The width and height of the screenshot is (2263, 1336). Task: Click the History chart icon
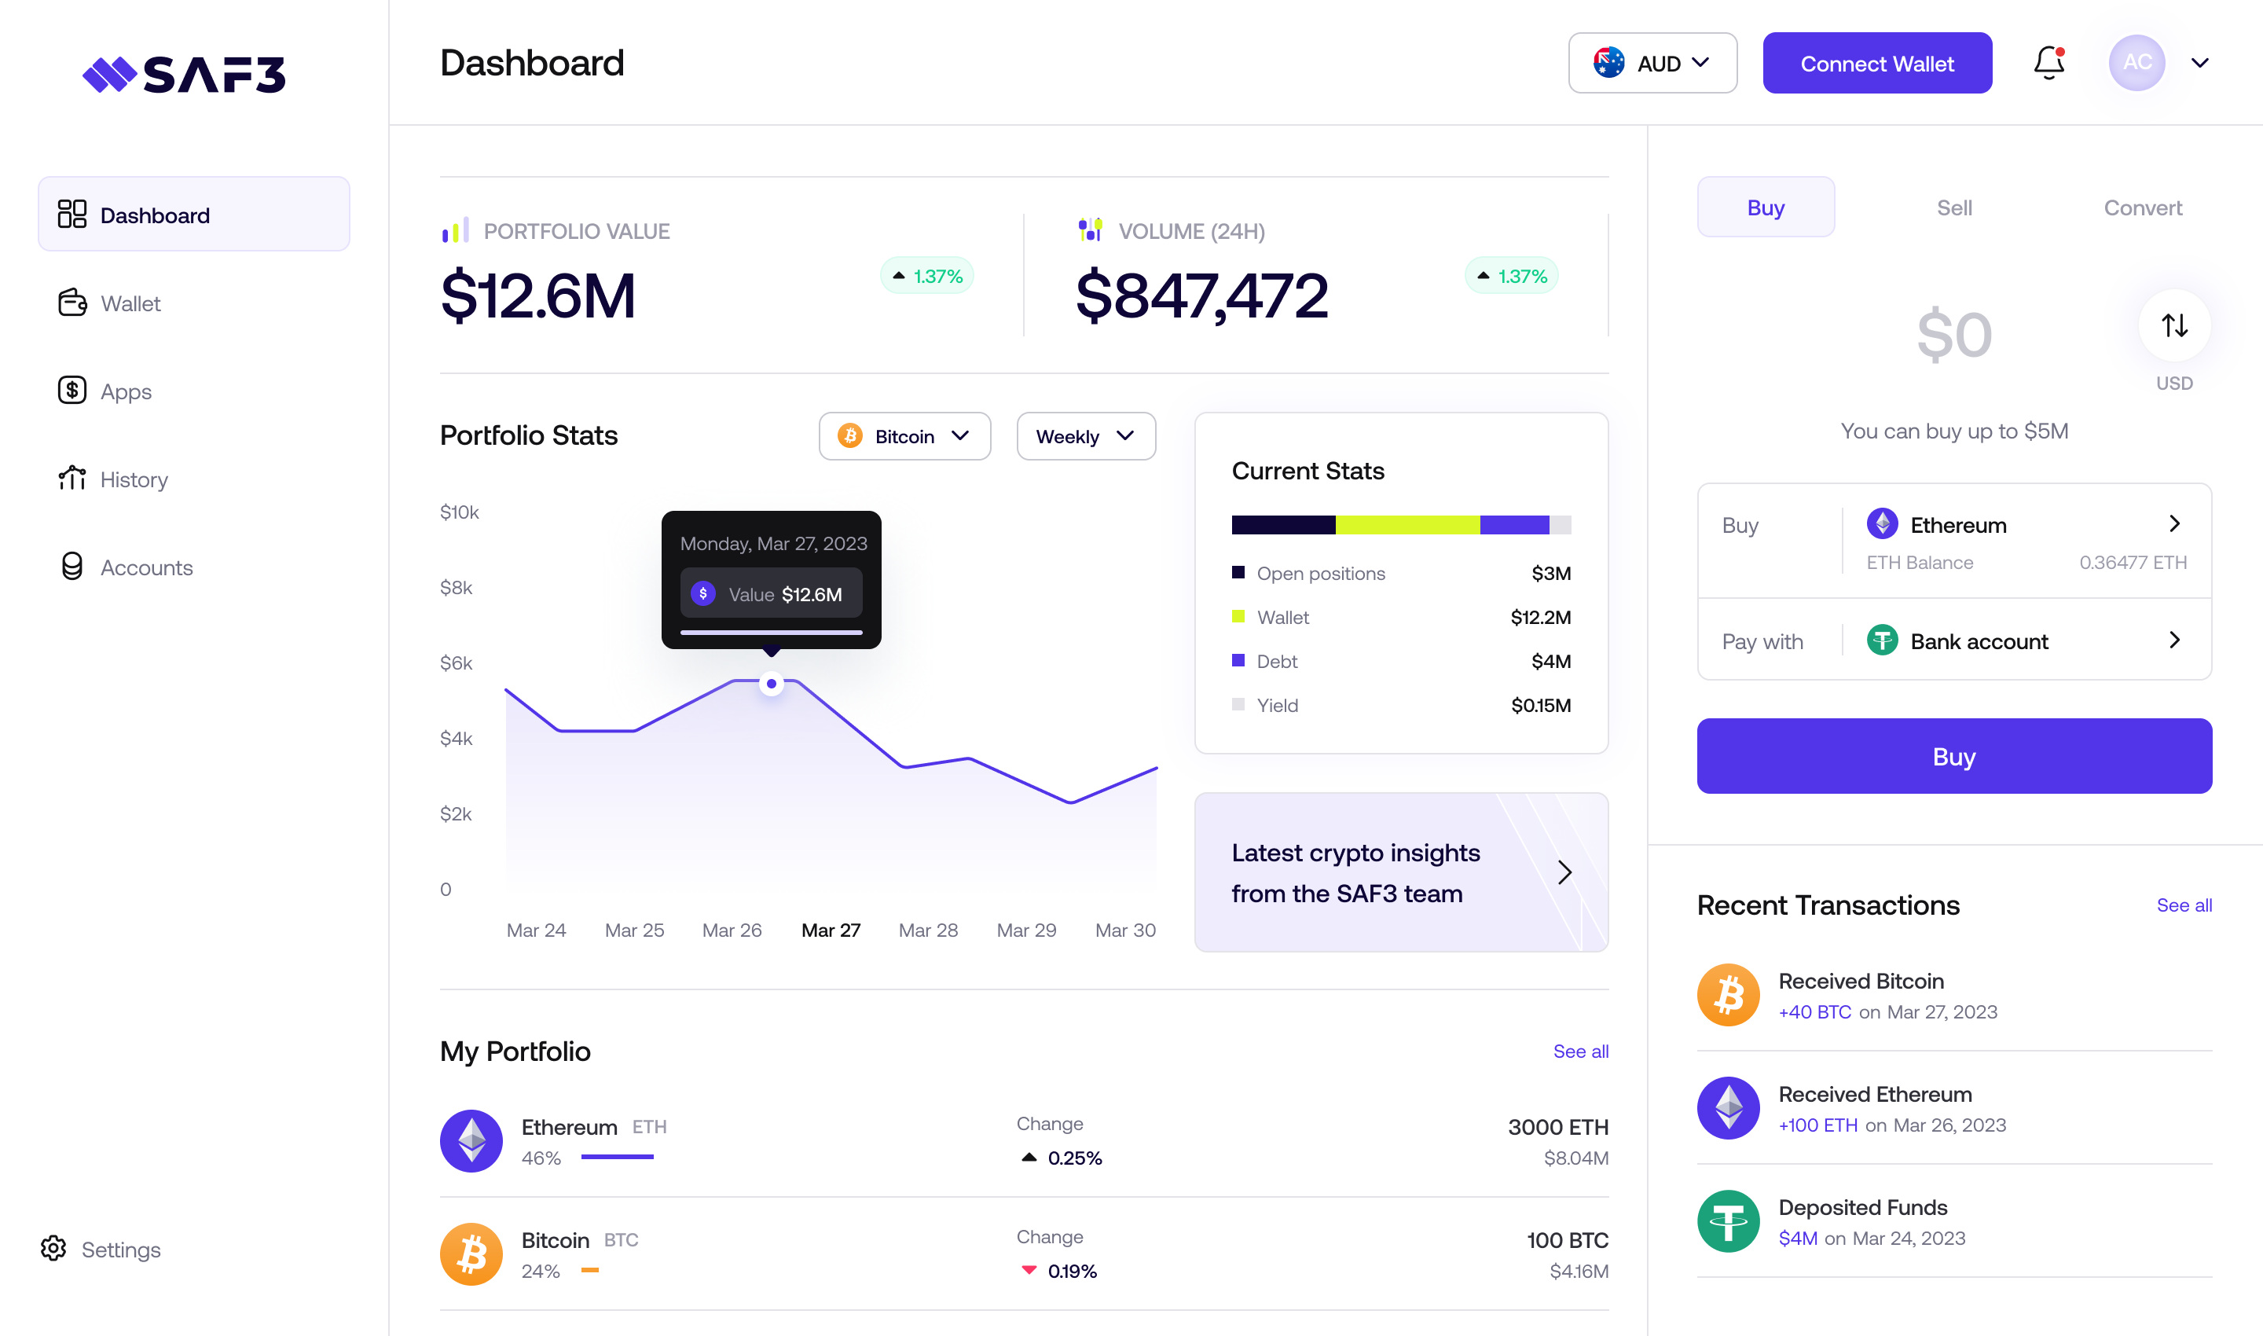pos(72,478)
